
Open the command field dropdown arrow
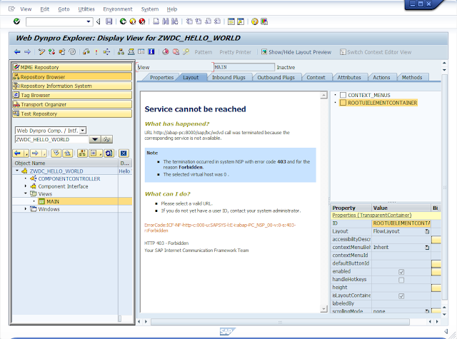click(89, 21)
